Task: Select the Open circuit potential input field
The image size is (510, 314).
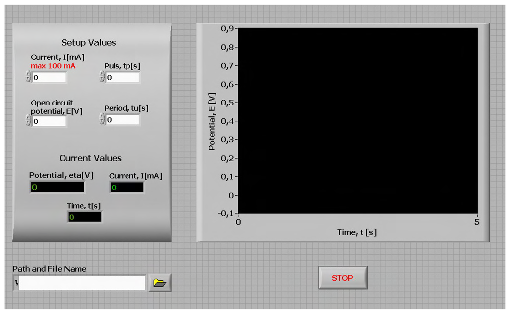Action: tap(50, 121)
